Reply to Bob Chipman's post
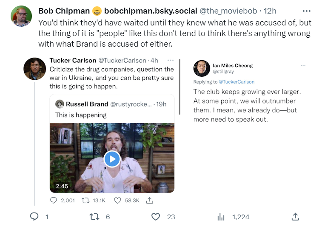 pos(34,217)
